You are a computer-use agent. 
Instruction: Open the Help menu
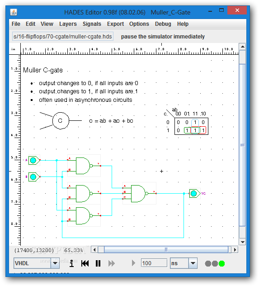click(x=183, y=24)
